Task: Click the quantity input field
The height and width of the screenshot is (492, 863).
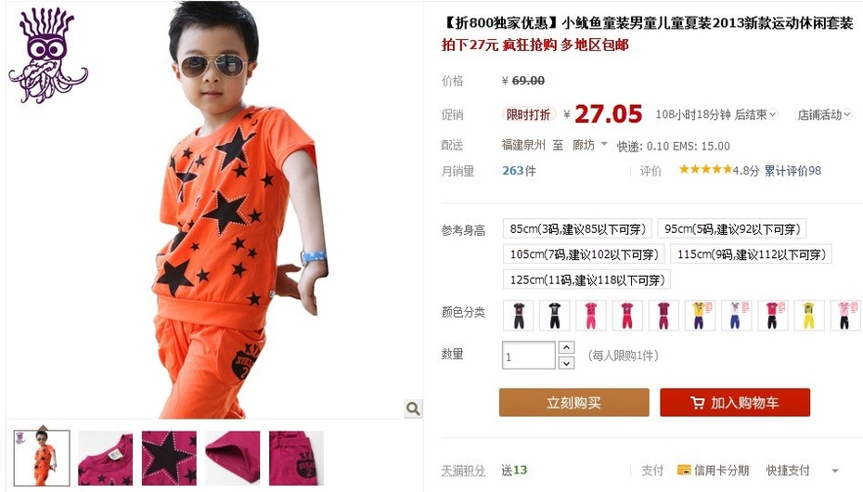Action: click(528, 356)
